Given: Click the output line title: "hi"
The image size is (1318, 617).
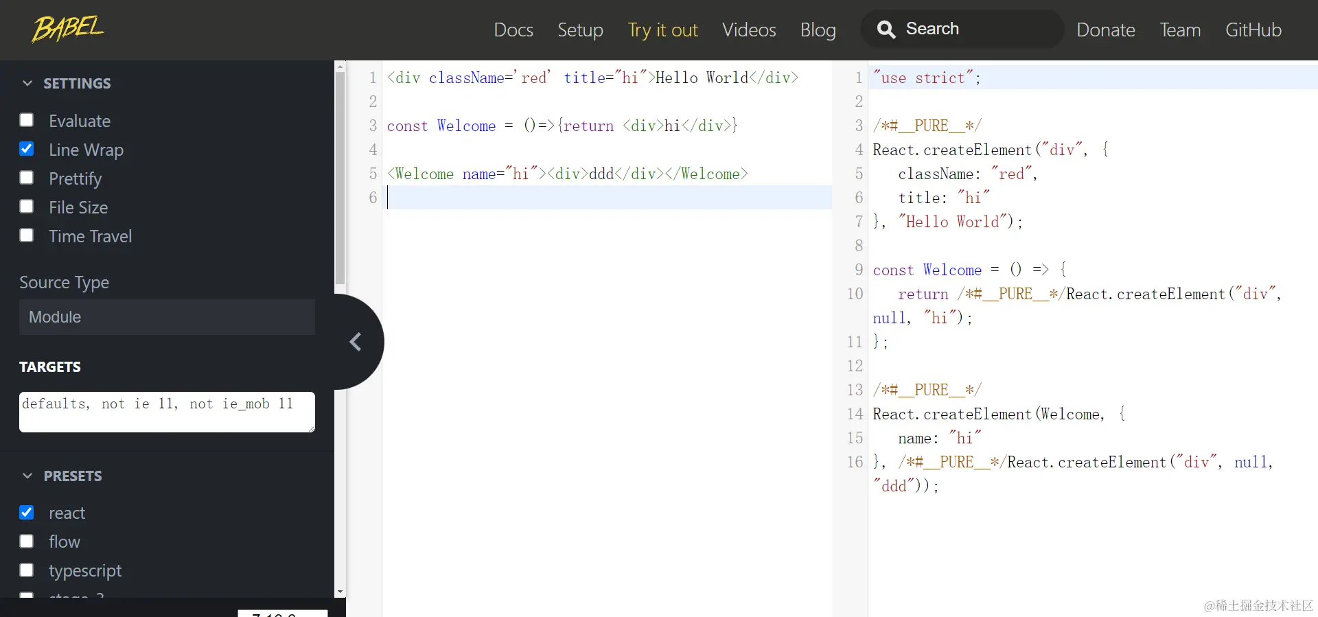Looking at the screenshot, I should click(944, 198).
